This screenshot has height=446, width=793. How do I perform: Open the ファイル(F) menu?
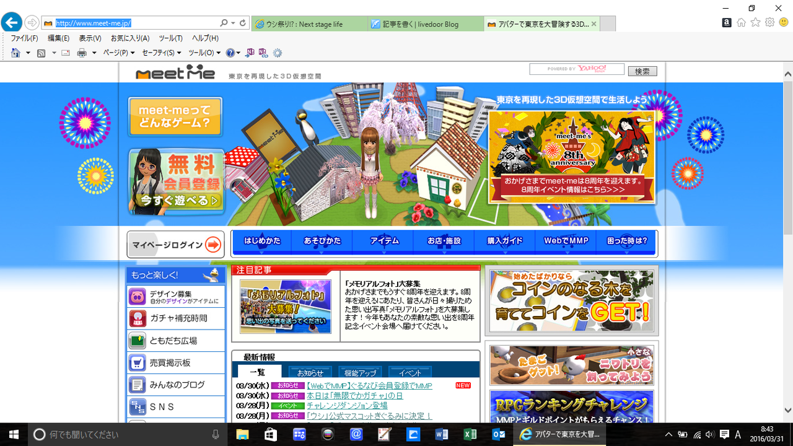pos(25,38)
